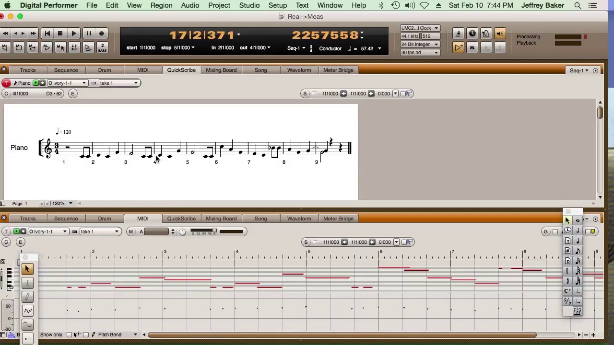Open the Region menu
The width and height of the screenshot is (614, 345).
coord(161,5)
